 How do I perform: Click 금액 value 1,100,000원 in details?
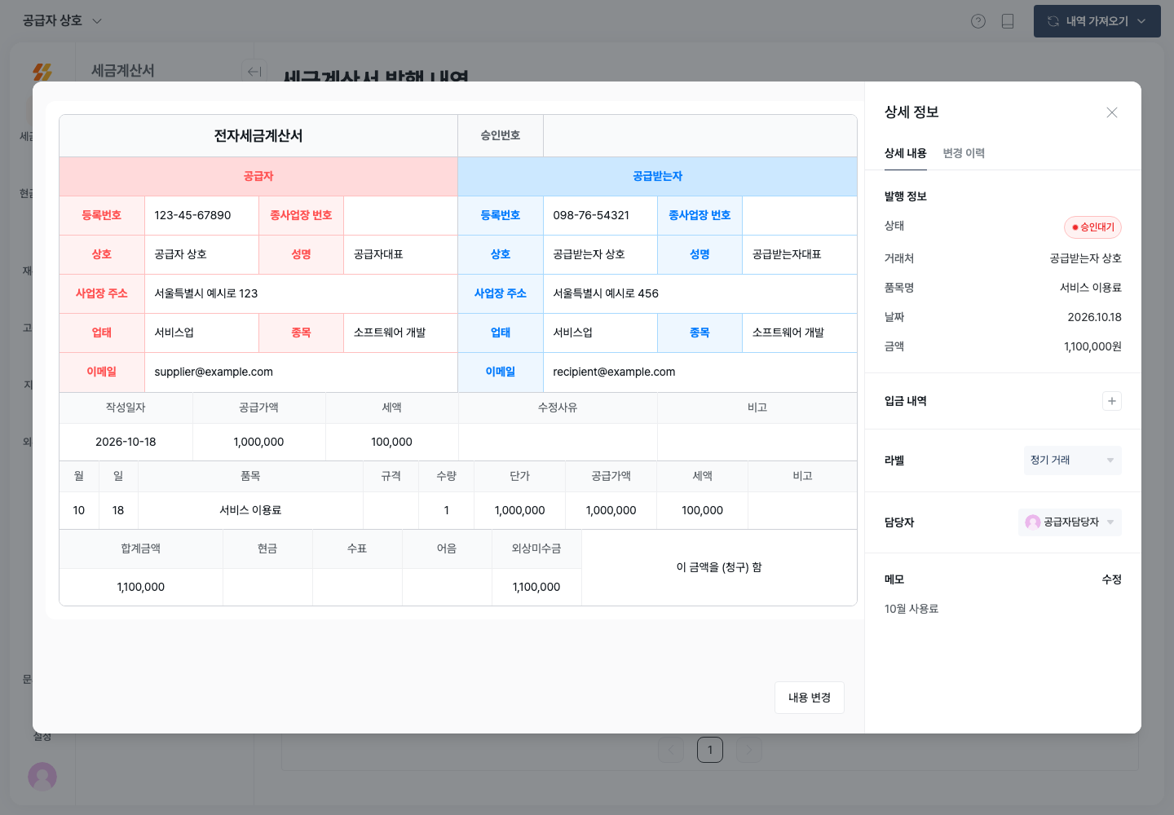pos(1092,346)
